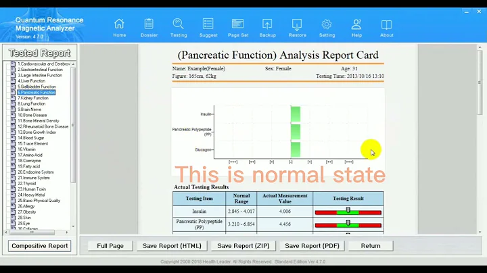Image resolution: width=487 pixels, height=273 pixels.
Task: Select 1.Cardiovascular and Cerebrovascular report
Action: tap(44, 64)
